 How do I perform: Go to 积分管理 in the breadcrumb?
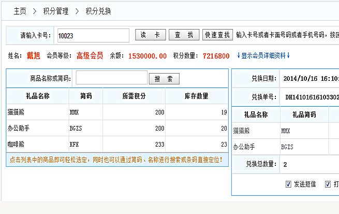56,11
